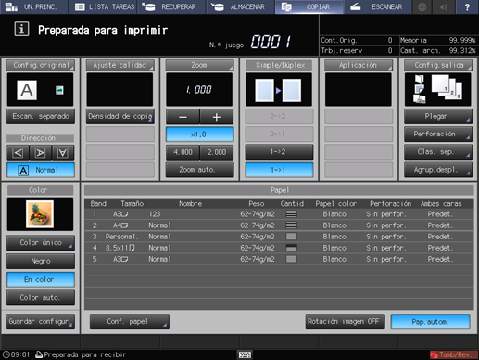This screenshot has height=360, width=479.
Task: Click tray 4 paper quantity level icon
Action: (291, 248)
